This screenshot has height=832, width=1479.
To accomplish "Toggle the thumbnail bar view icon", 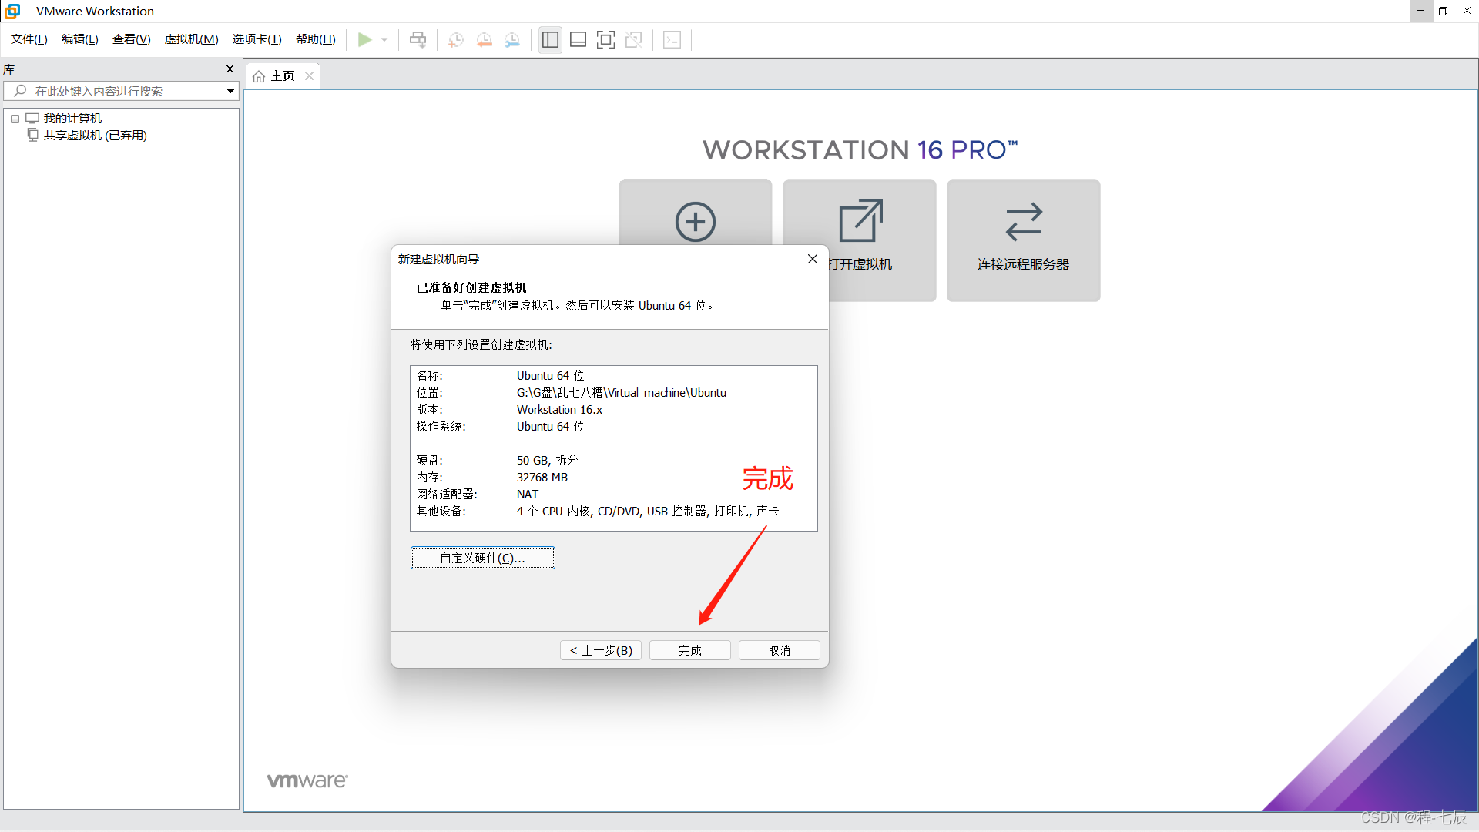I will click(x=578, y=39).
